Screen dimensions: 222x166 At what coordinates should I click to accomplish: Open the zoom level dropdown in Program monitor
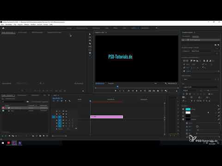coord(111,83)
